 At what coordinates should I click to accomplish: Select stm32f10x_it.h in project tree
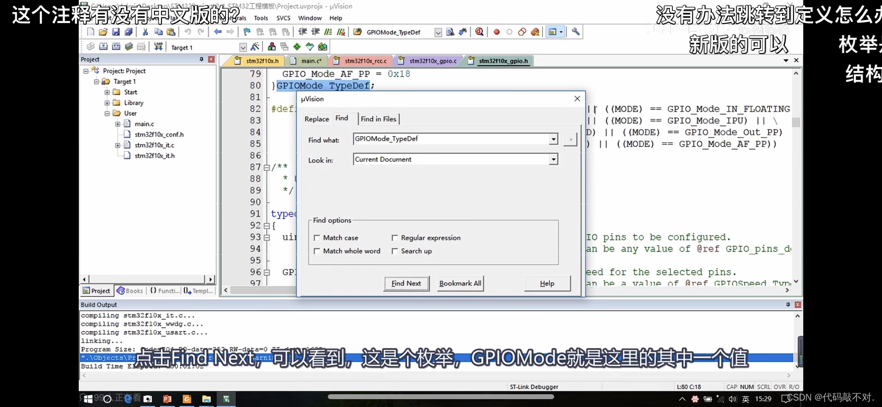(155, 156)
